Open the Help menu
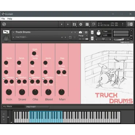Screen dimensions: 135x135 [x=10, y=19]
